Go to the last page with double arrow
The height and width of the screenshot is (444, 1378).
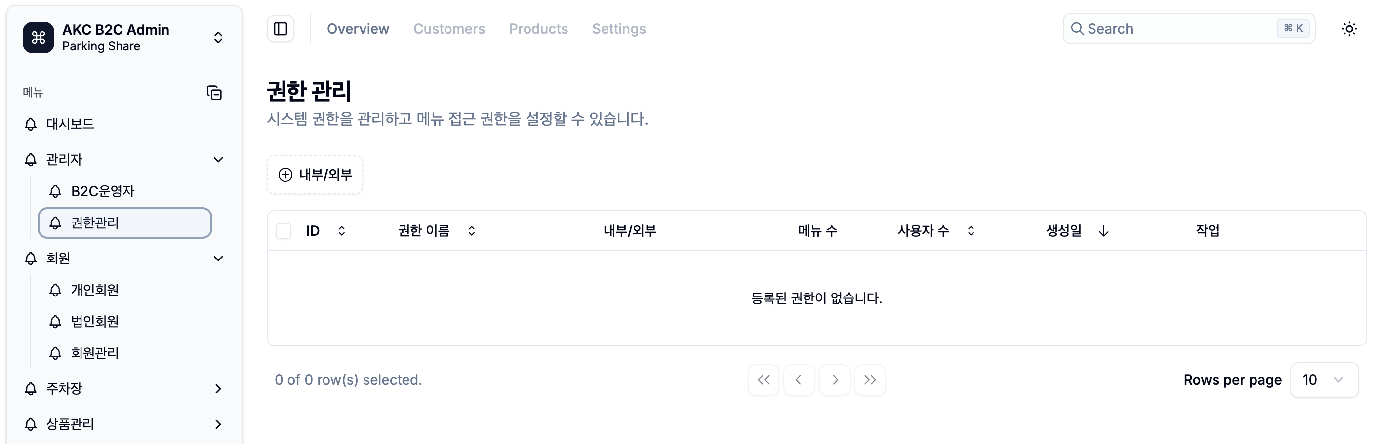click(x=870, y=380)
